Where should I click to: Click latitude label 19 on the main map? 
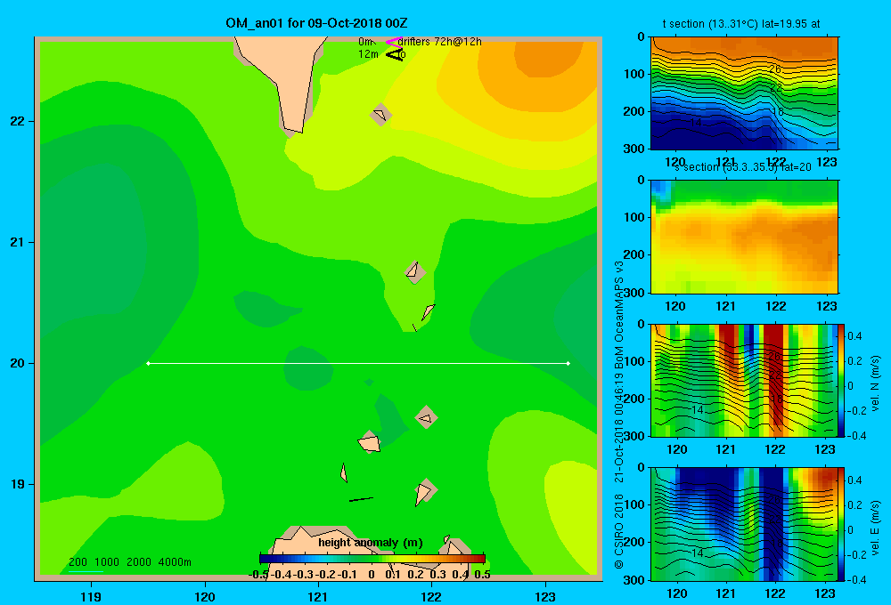tap(18, 484)
